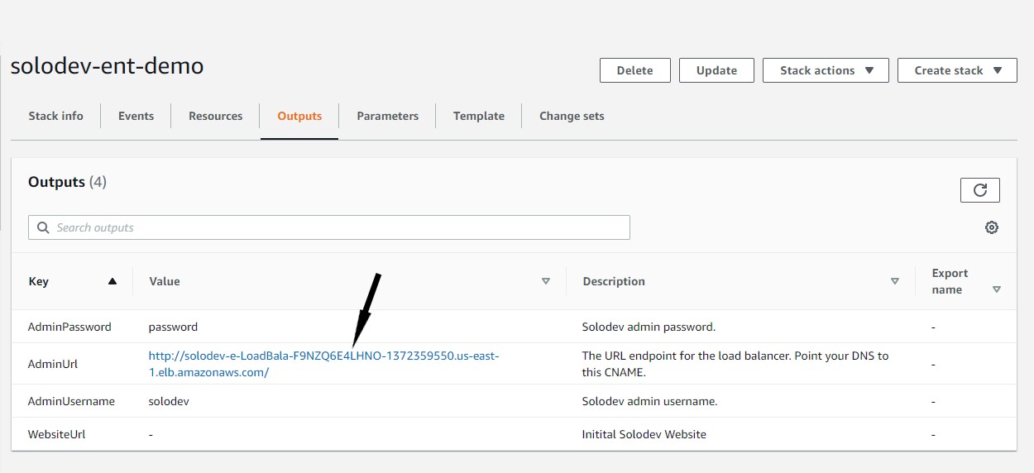Switch to the Stack info tab
1034x473 pixels.
[x=56, y=116]
